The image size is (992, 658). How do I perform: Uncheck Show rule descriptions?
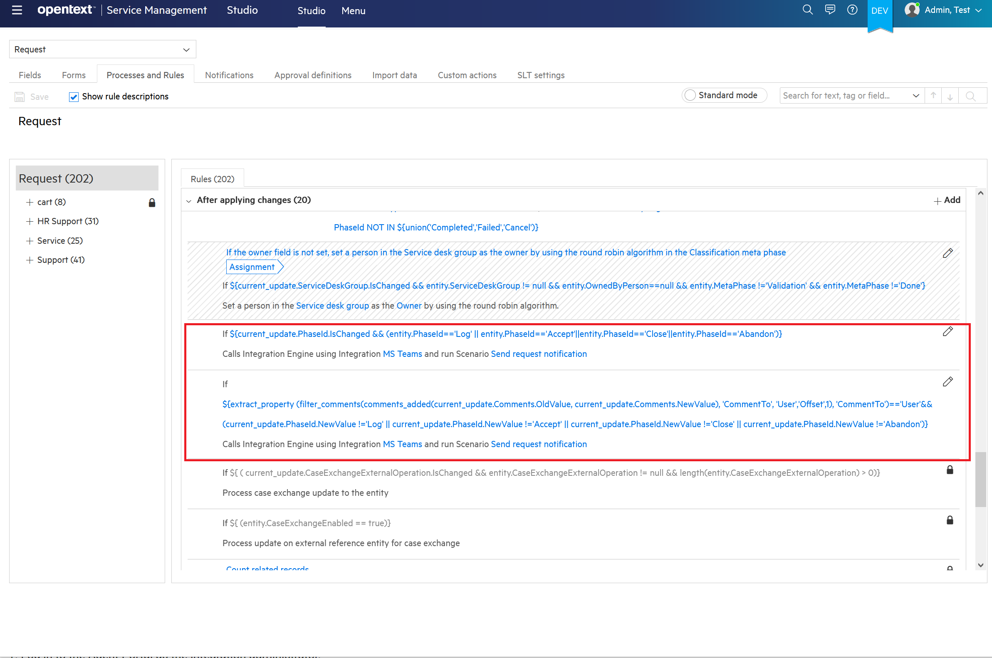click(x=74, y=96)
